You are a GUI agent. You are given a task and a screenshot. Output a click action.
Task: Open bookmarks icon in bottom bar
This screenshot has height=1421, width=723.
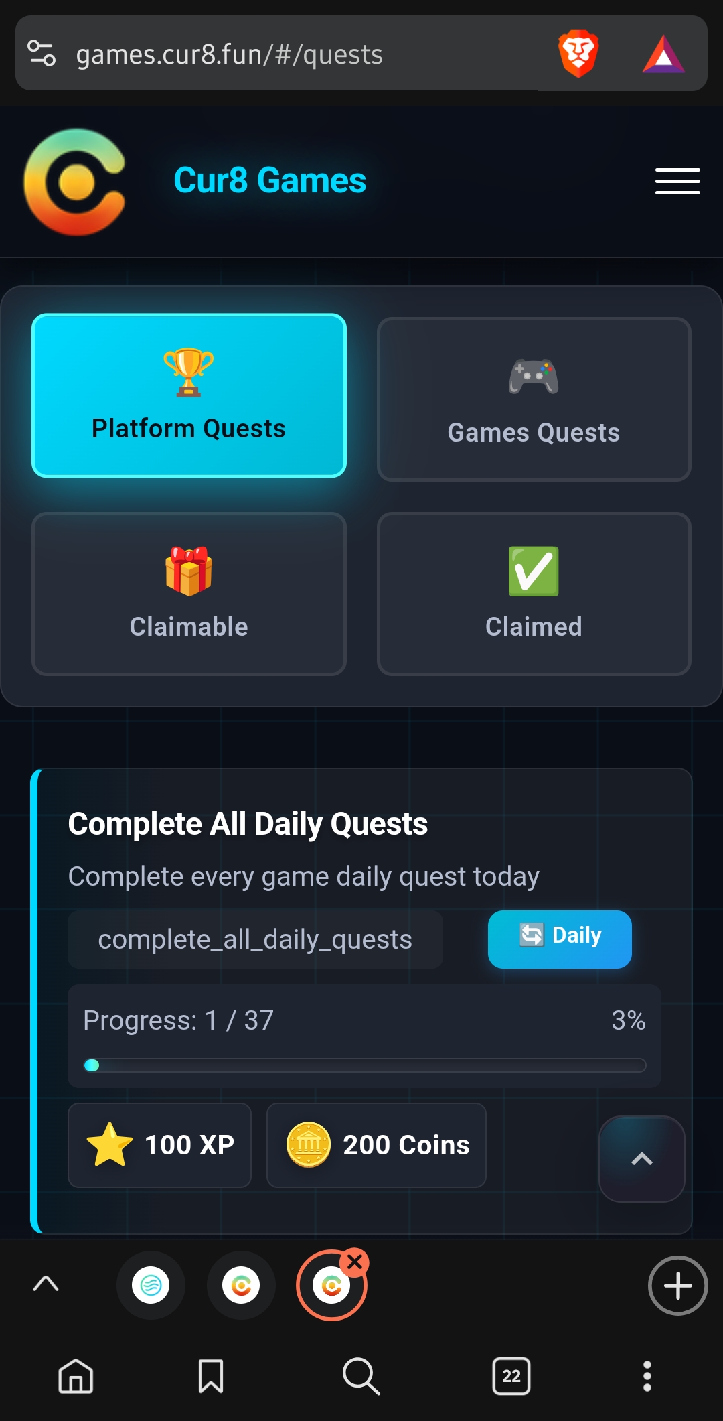(211, 1376)
